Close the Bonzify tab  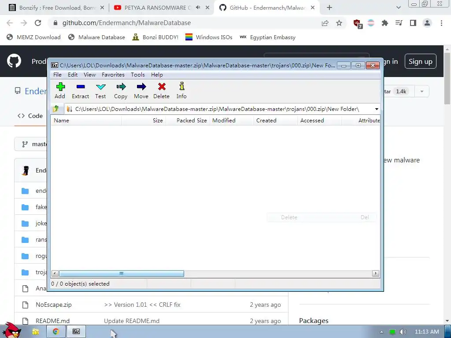coord(102,8)
